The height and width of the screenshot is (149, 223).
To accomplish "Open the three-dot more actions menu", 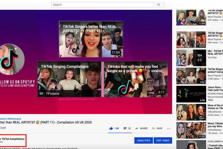I will (169, 129).
